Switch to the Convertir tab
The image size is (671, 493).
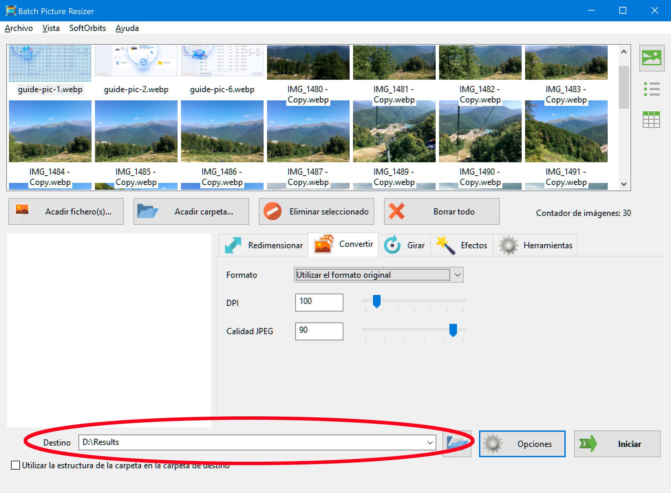coord(343,244)
